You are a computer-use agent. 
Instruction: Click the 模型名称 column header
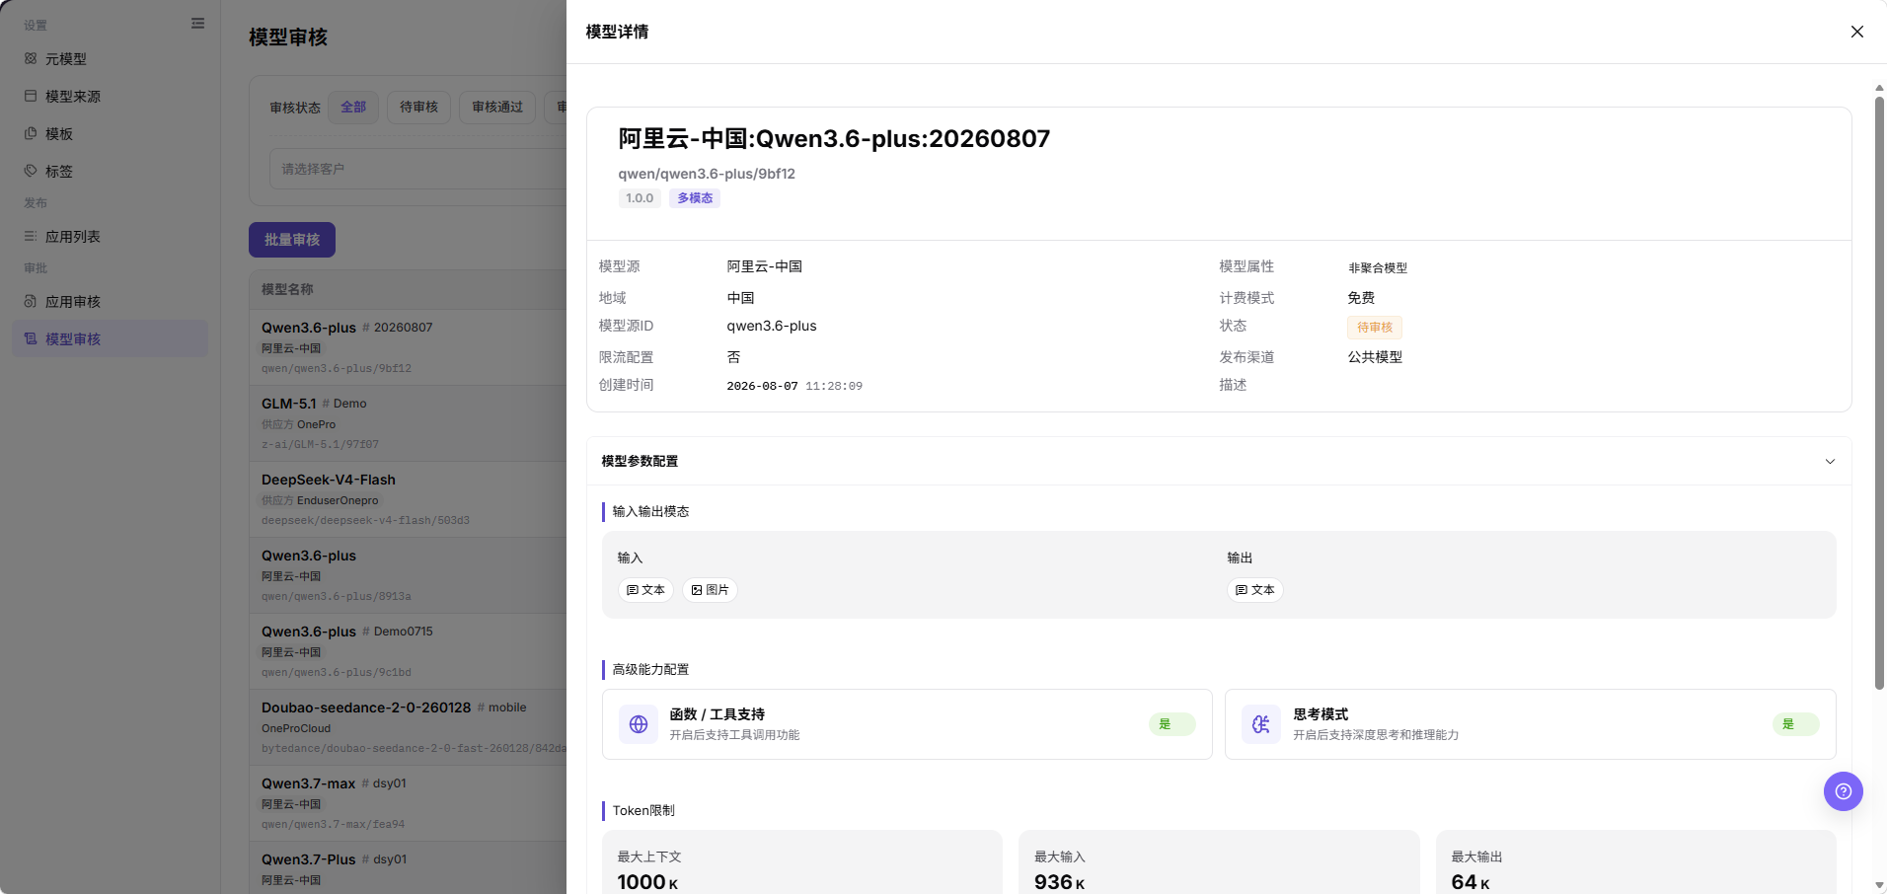[287, 289]
